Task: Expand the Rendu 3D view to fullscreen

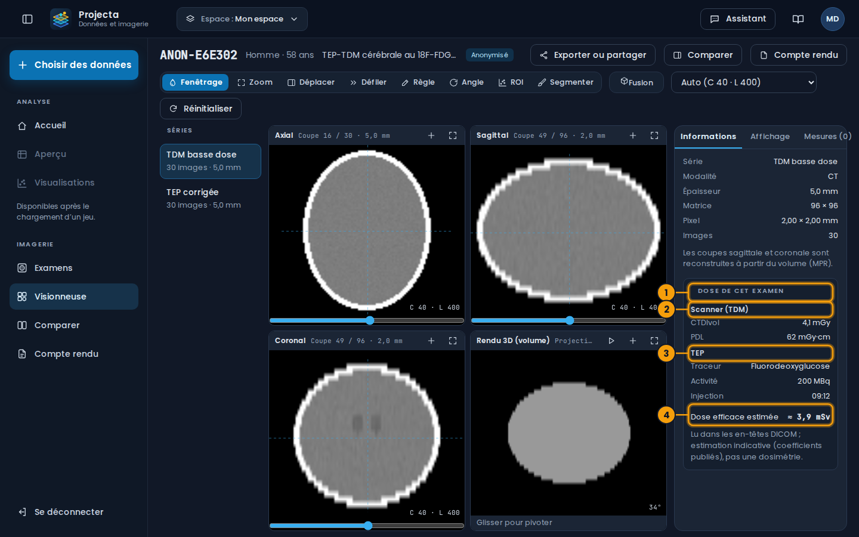Action: 654,341
